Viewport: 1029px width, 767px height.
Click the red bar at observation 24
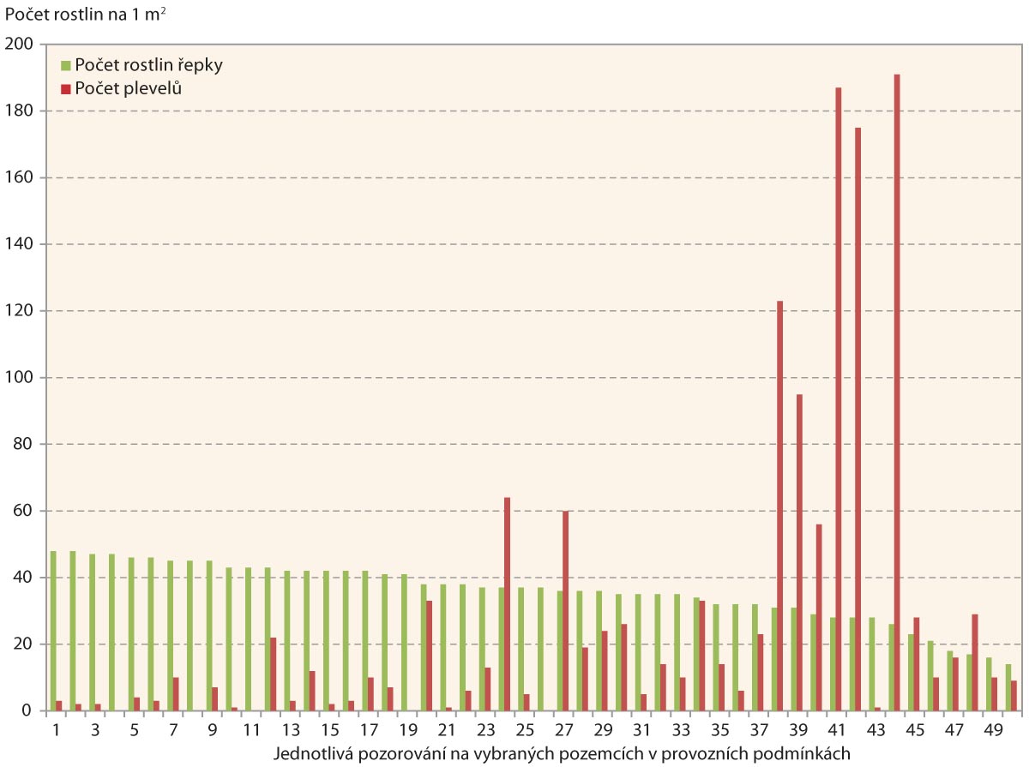(507, 604)
